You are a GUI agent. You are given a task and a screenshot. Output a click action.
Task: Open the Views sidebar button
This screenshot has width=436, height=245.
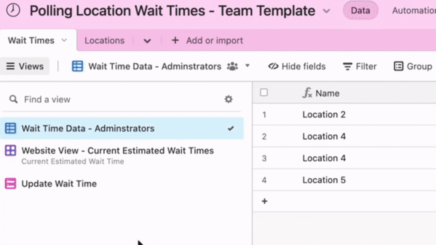[x=25, y=66]
